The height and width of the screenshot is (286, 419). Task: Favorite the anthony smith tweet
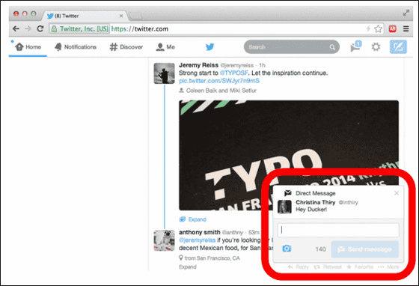pyautogui.click(x=360, y=267)
